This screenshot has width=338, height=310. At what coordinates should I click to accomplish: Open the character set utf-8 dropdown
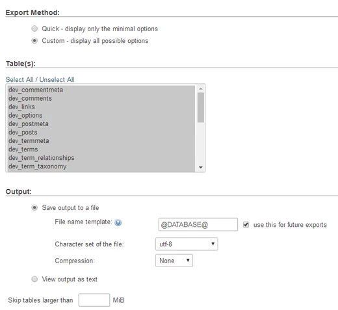187,244
